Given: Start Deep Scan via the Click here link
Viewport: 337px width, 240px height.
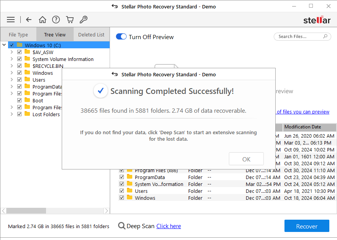Looking at the screenshot, I should tap(168, 226).
